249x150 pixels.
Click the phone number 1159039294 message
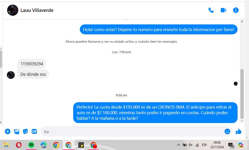[32, 64]
